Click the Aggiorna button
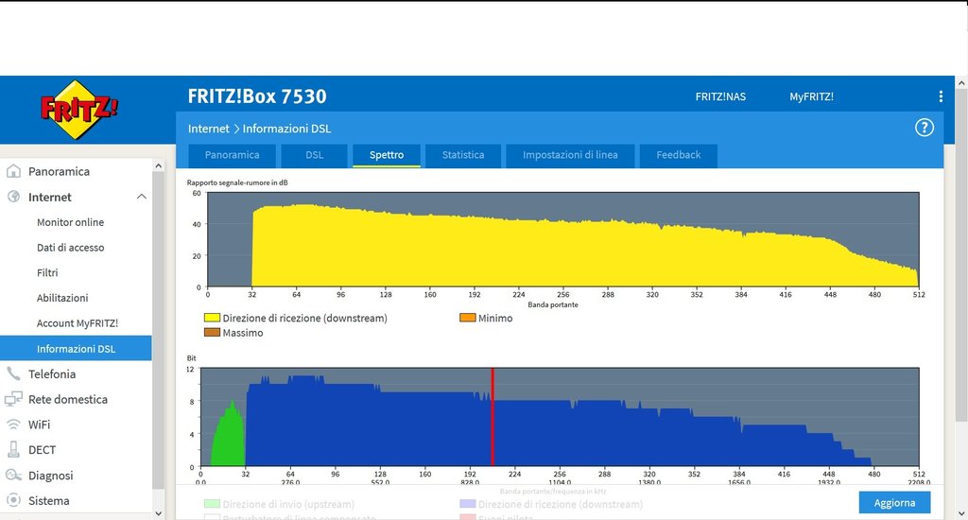This screenshot has width=968, height=520. coord(894,503)
